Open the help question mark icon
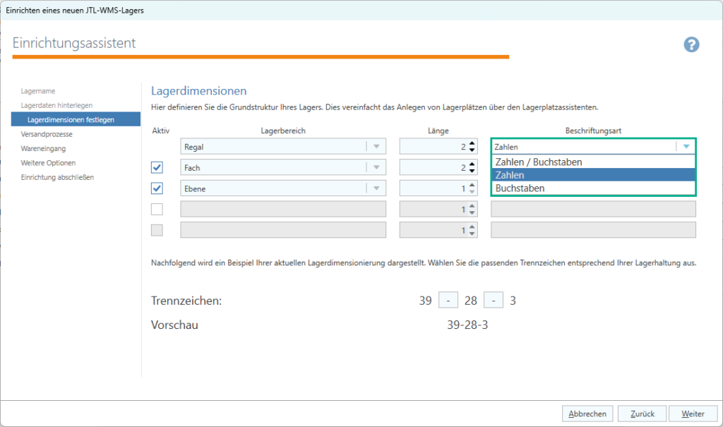This screenshot has width=723, height=427. (691, 44)
